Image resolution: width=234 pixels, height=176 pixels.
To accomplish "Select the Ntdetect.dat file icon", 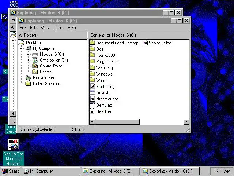I will 93,99.
